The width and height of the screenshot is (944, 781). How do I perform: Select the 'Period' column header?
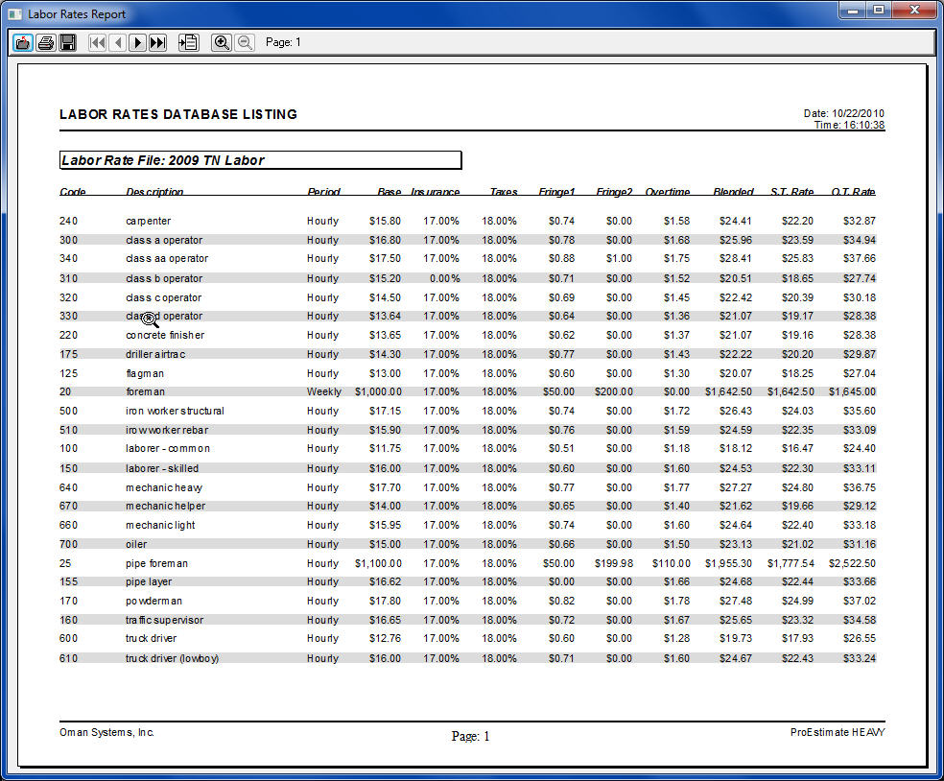(324, 192)
